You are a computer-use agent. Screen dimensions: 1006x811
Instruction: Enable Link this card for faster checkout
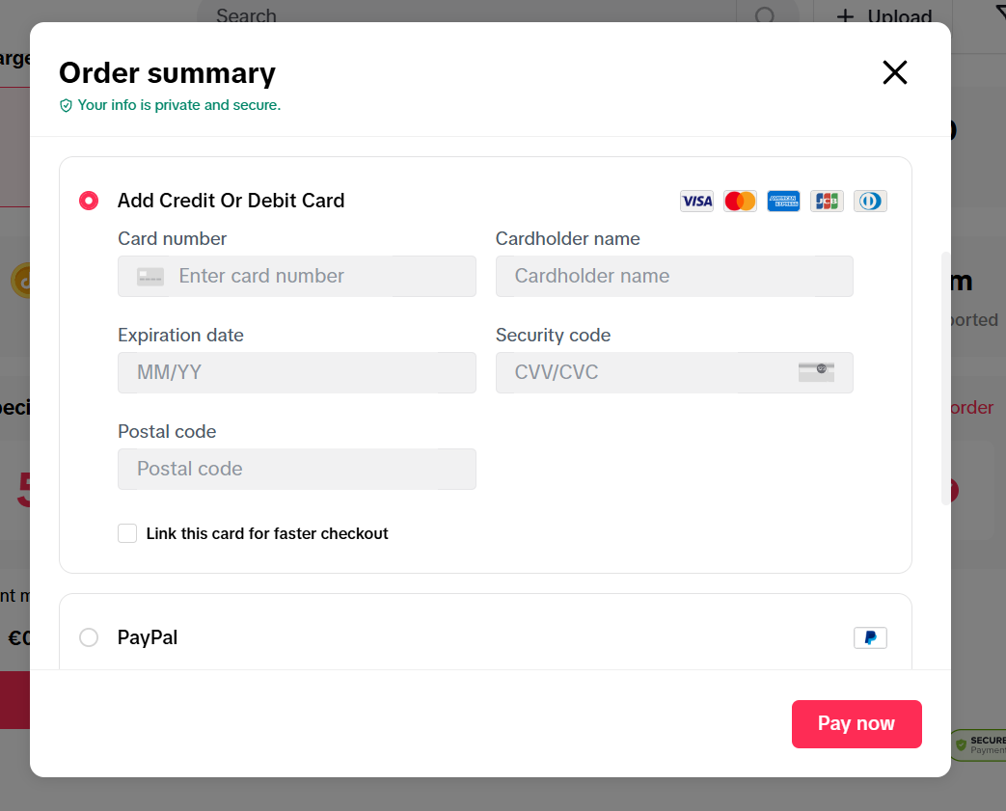pos(127,533)
